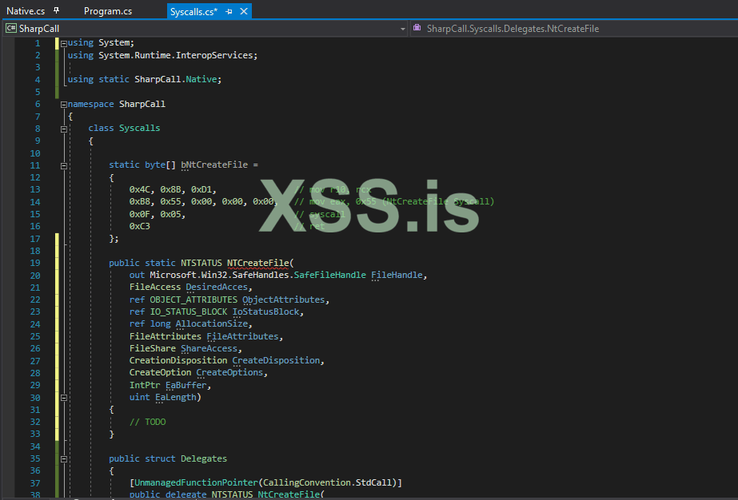Click the OBJECT_ATTRIBUTES type name
The width and height of the screenshot is (738, 500).
[x=194, y=300]
